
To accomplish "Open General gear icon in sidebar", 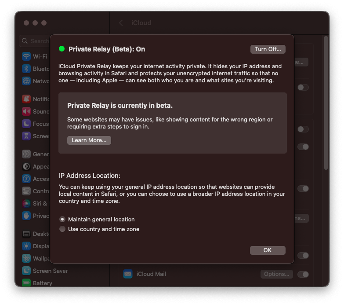I will click(x=26, y=154).
